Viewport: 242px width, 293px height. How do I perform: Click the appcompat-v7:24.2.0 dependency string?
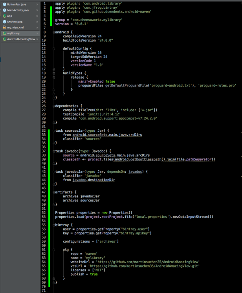coord(118,118)
